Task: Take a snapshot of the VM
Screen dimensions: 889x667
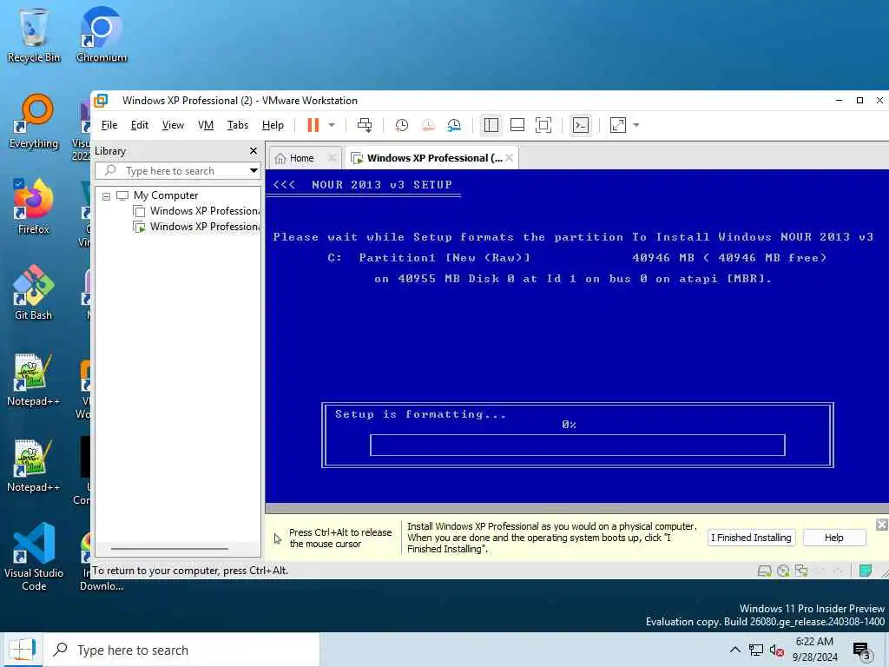Action: point(401,125)
